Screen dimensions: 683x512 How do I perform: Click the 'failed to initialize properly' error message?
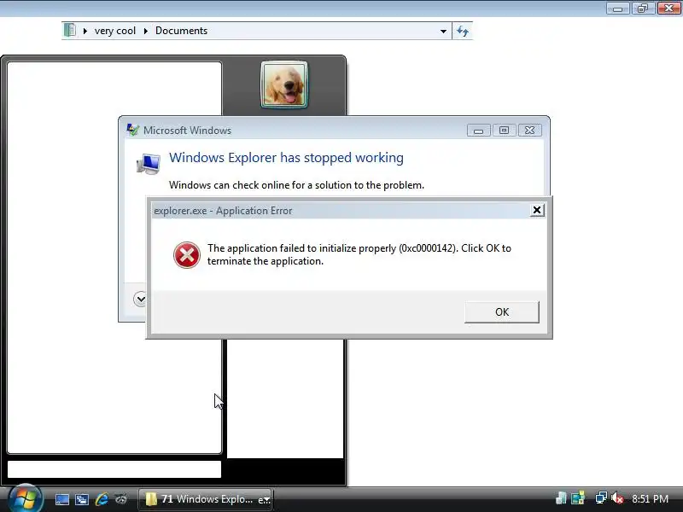359,254
